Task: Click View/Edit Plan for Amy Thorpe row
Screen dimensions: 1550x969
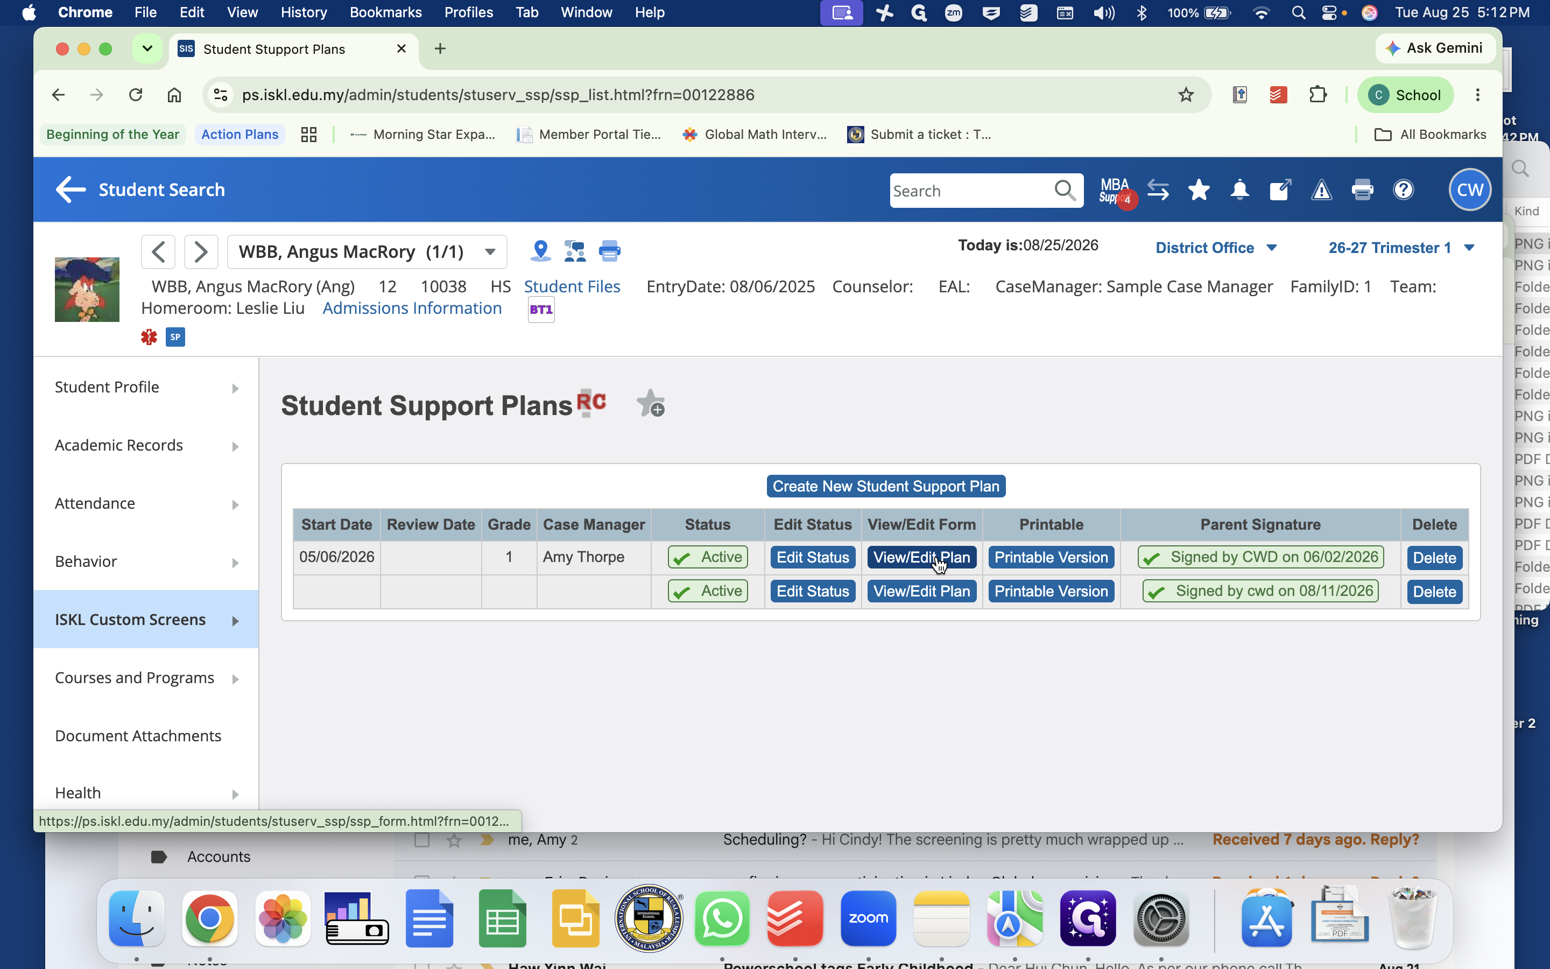Action: (x=921, y=558)
